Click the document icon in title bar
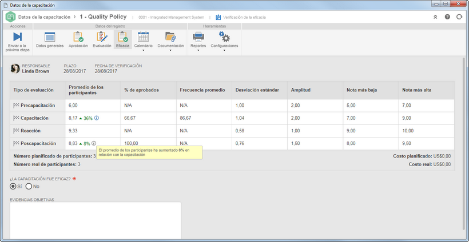The width and height of the screenshot is (469, 242). pos(5,5)
